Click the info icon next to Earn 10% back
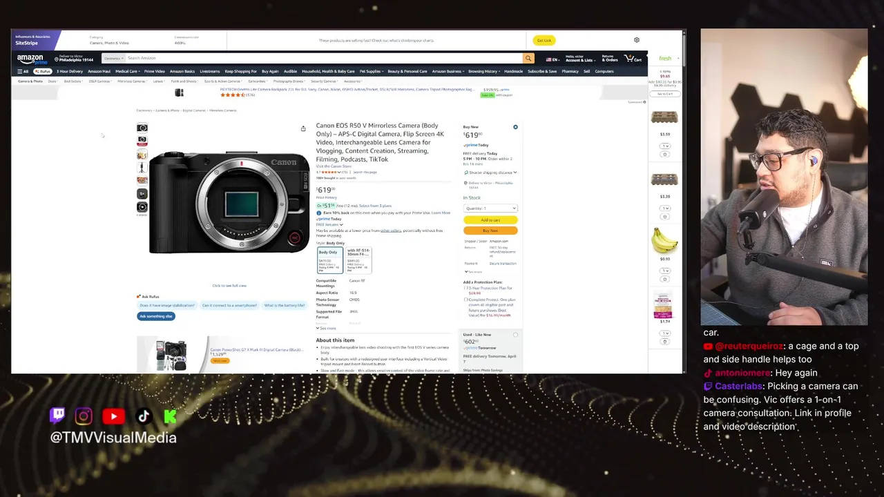The image size is (884, 497). tap(319, 213)
